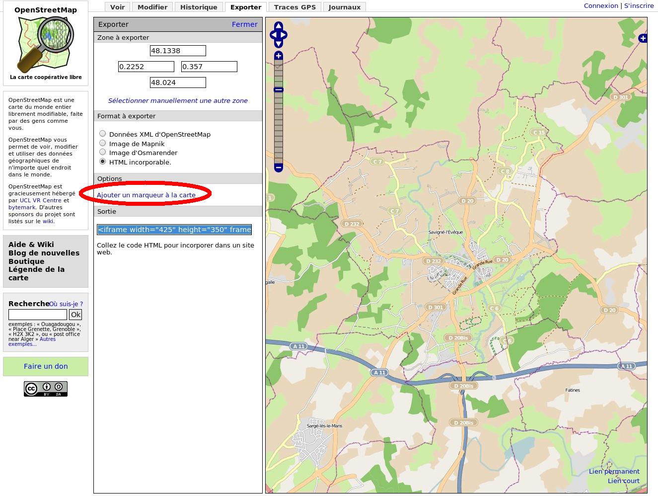Open Blog de nouvelles
The width and height of the screenshot is (658, 496).
44,253
